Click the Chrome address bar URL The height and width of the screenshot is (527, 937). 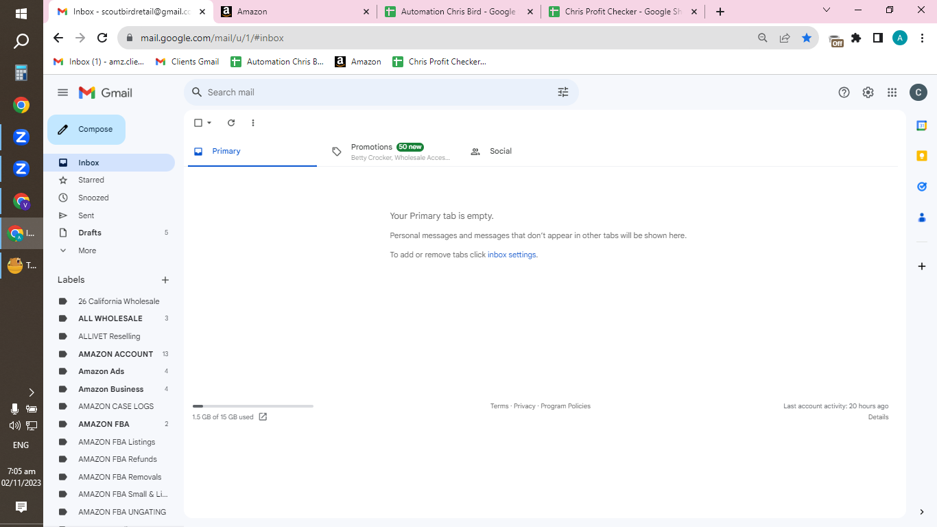tap(212, 38)
